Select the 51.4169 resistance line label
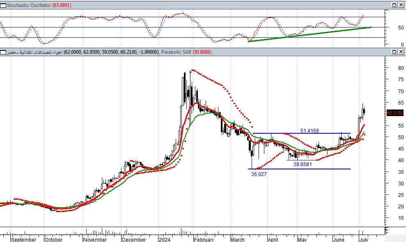The image size is (406, 242). pyautogui.click(x=310, y=131)
